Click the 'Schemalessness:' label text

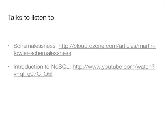click(x=35, y=46)
